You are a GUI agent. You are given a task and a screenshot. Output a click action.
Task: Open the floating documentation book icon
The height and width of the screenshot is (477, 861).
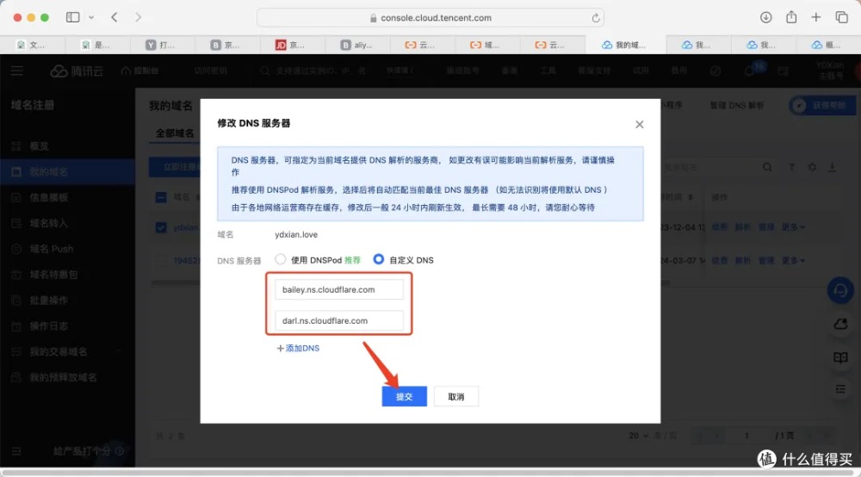(840, 357)
